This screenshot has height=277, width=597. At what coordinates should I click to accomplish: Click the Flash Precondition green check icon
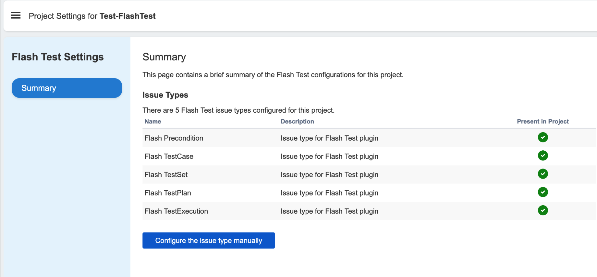(542, 137)
